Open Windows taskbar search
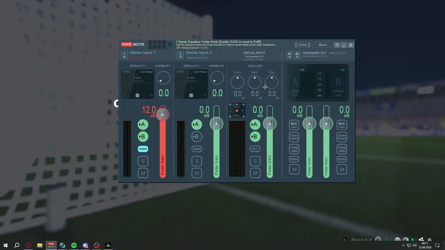 pos(17,245)
